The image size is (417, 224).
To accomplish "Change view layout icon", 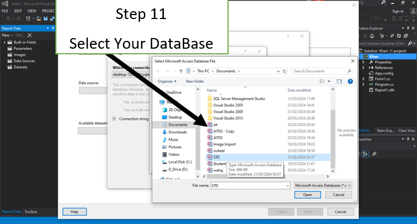I will coord(323,81).
